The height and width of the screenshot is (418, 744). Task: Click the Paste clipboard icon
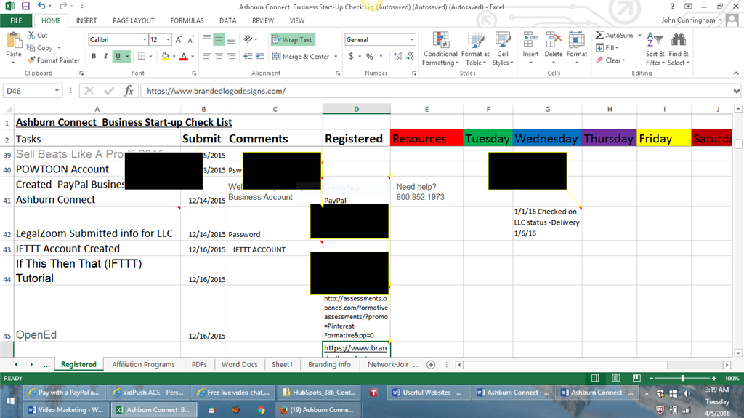[13, 41]
